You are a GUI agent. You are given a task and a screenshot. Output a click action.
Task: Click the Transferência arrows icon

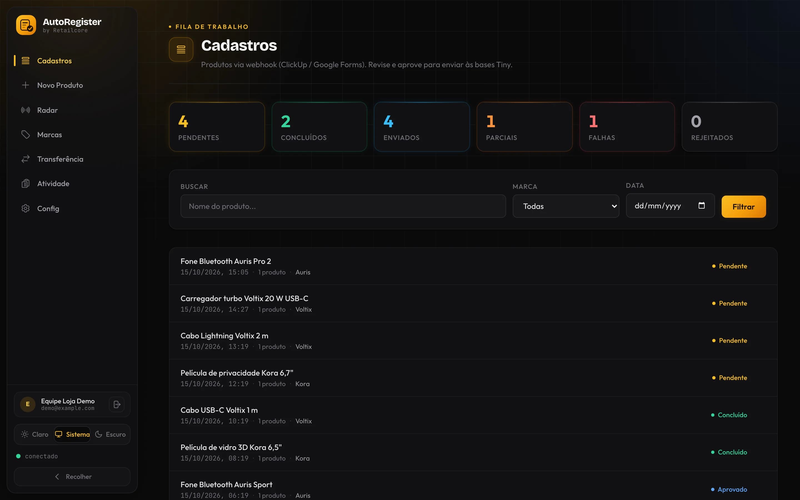click(x=26, y=159)
